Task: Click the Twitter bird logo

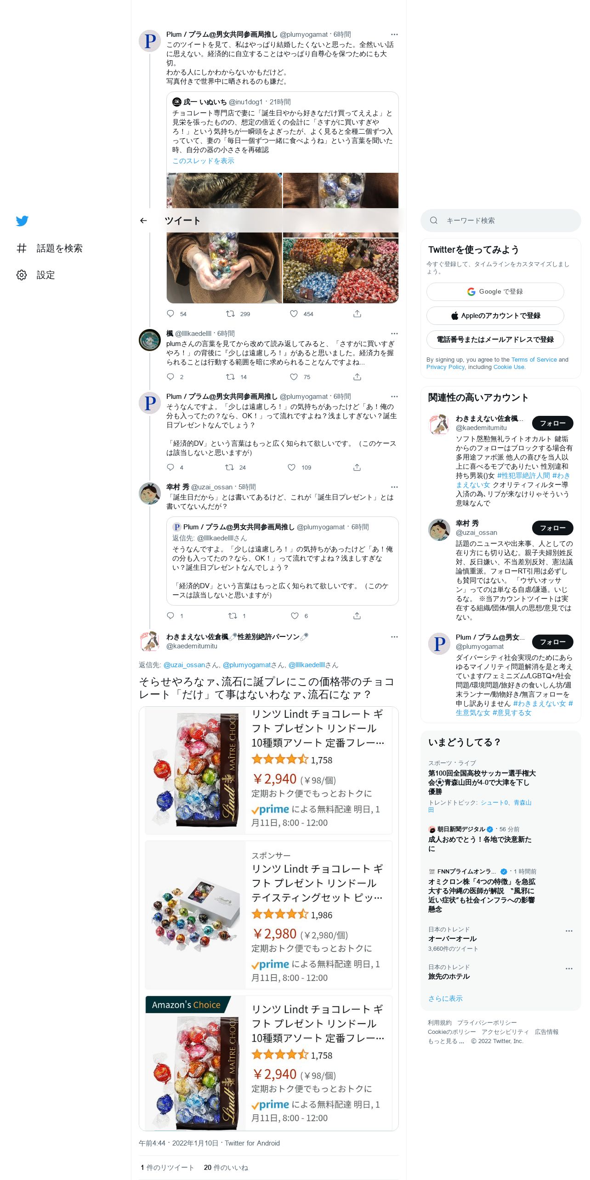Action: click(x=22, y=221)
